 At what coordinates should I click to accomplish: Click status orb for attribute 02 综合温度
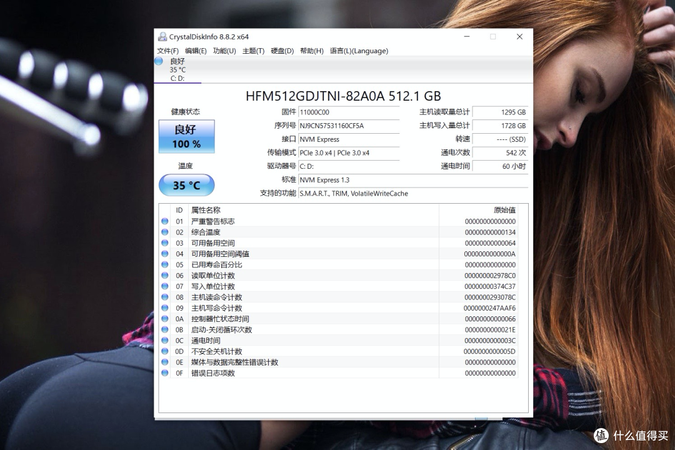tap(165, 232)
